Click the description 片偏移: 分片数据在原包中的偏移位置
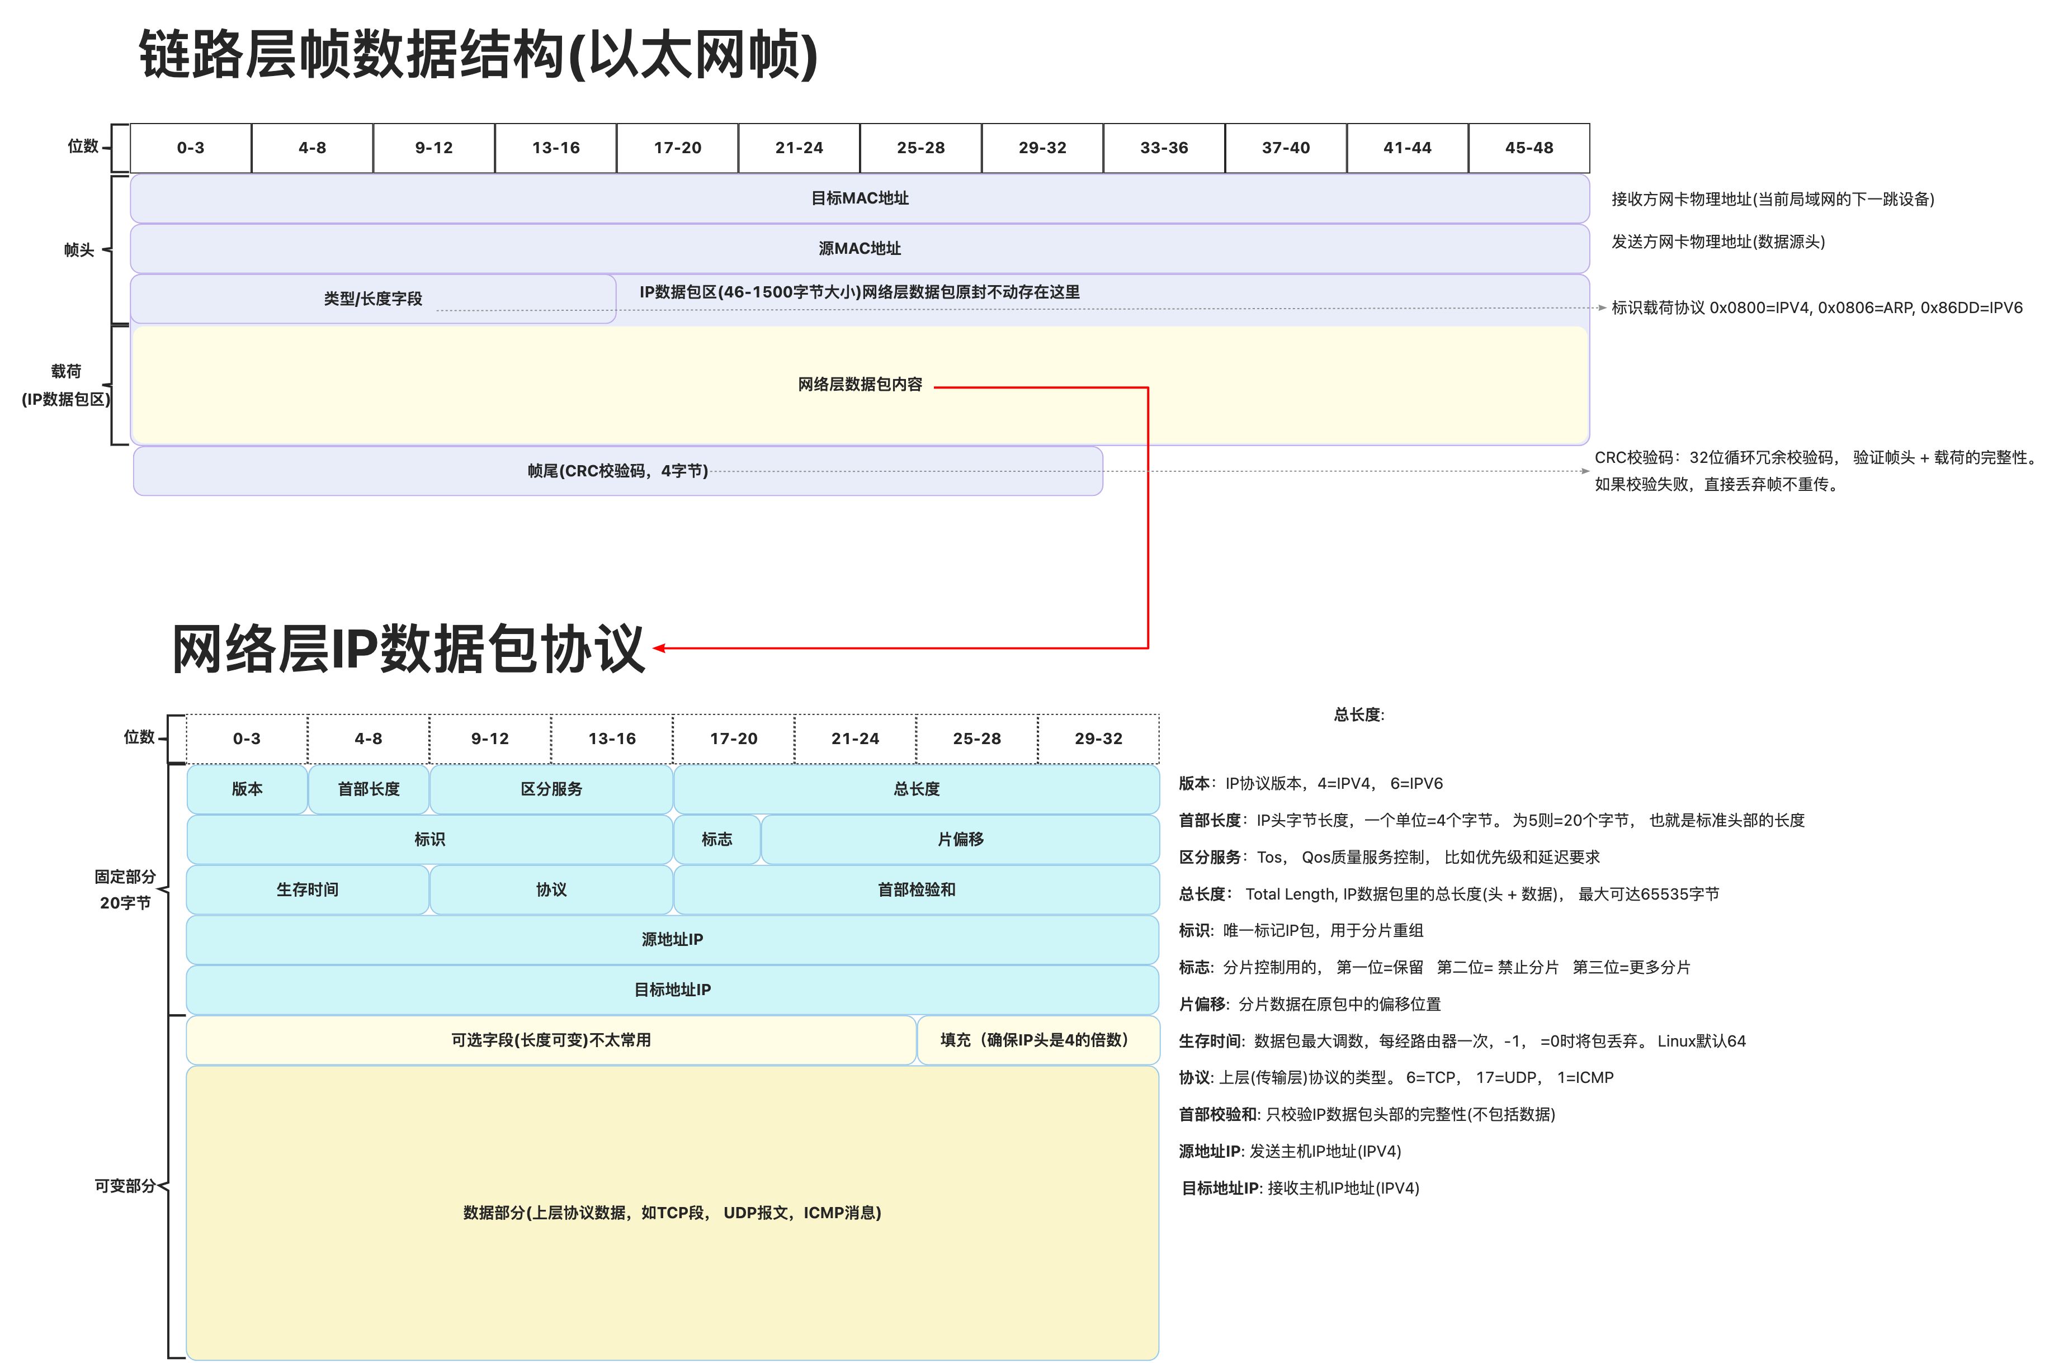 pos(1310,1005)
